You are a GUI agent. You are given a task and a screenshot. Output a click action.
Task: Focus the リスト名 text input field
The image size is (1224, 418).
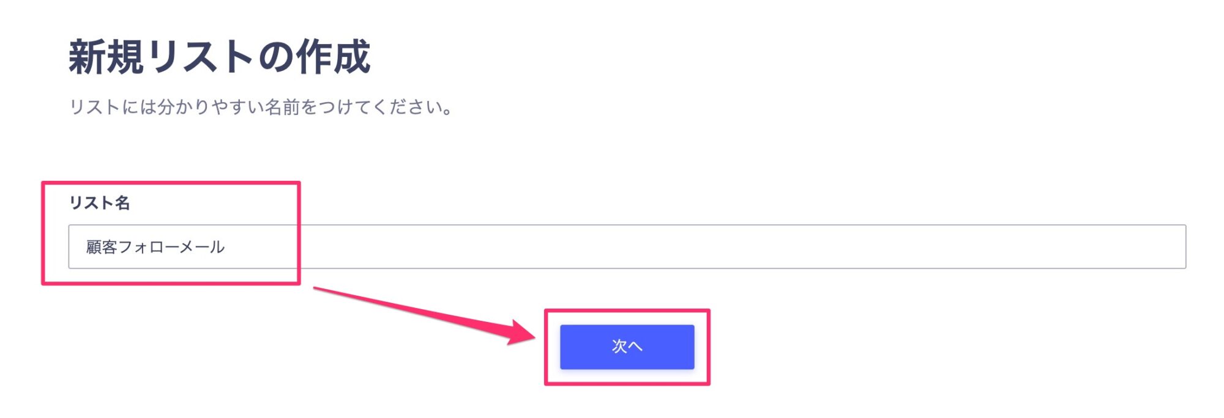pyautogui.click(x=627, y=246)
